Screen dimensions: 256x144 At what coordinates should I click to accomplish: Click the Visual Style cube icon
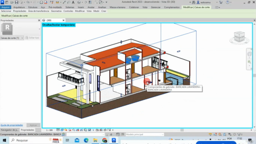click(x=62, y=130)
